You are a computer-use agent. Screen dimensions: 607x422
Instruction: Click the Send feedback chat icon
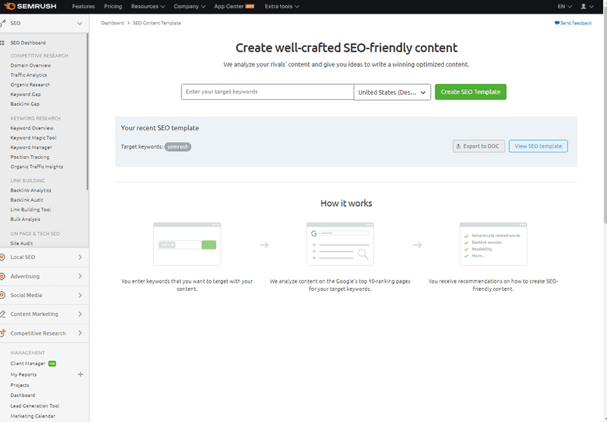pyautogui.click(x=557, y=23)
